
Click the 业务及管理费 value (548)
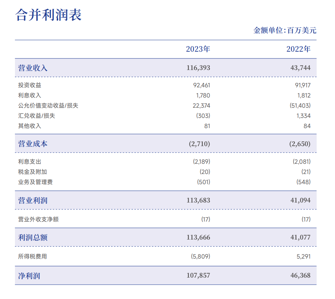click(303, 182)
